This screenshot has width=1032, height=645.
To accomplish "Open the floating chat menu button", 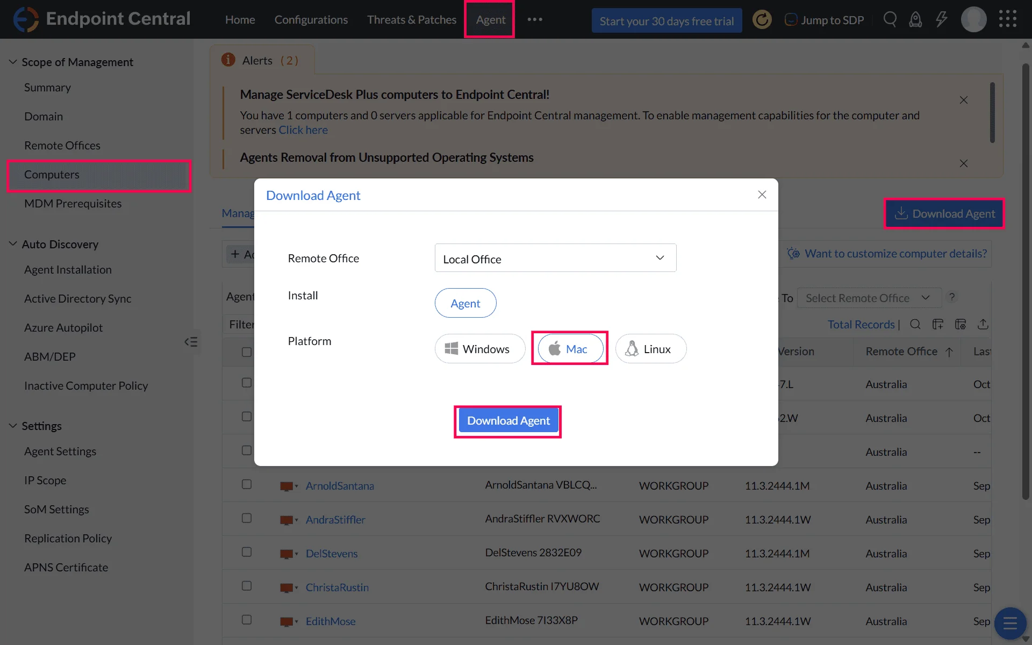I will click(1010, 623).
